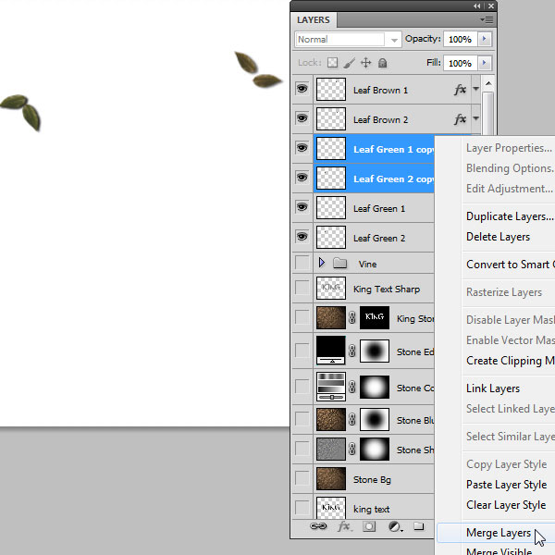This screenshot has width=555, height=555.
Task: Show the Vine group
Action: pyautogui.click(x=302, y=263)
